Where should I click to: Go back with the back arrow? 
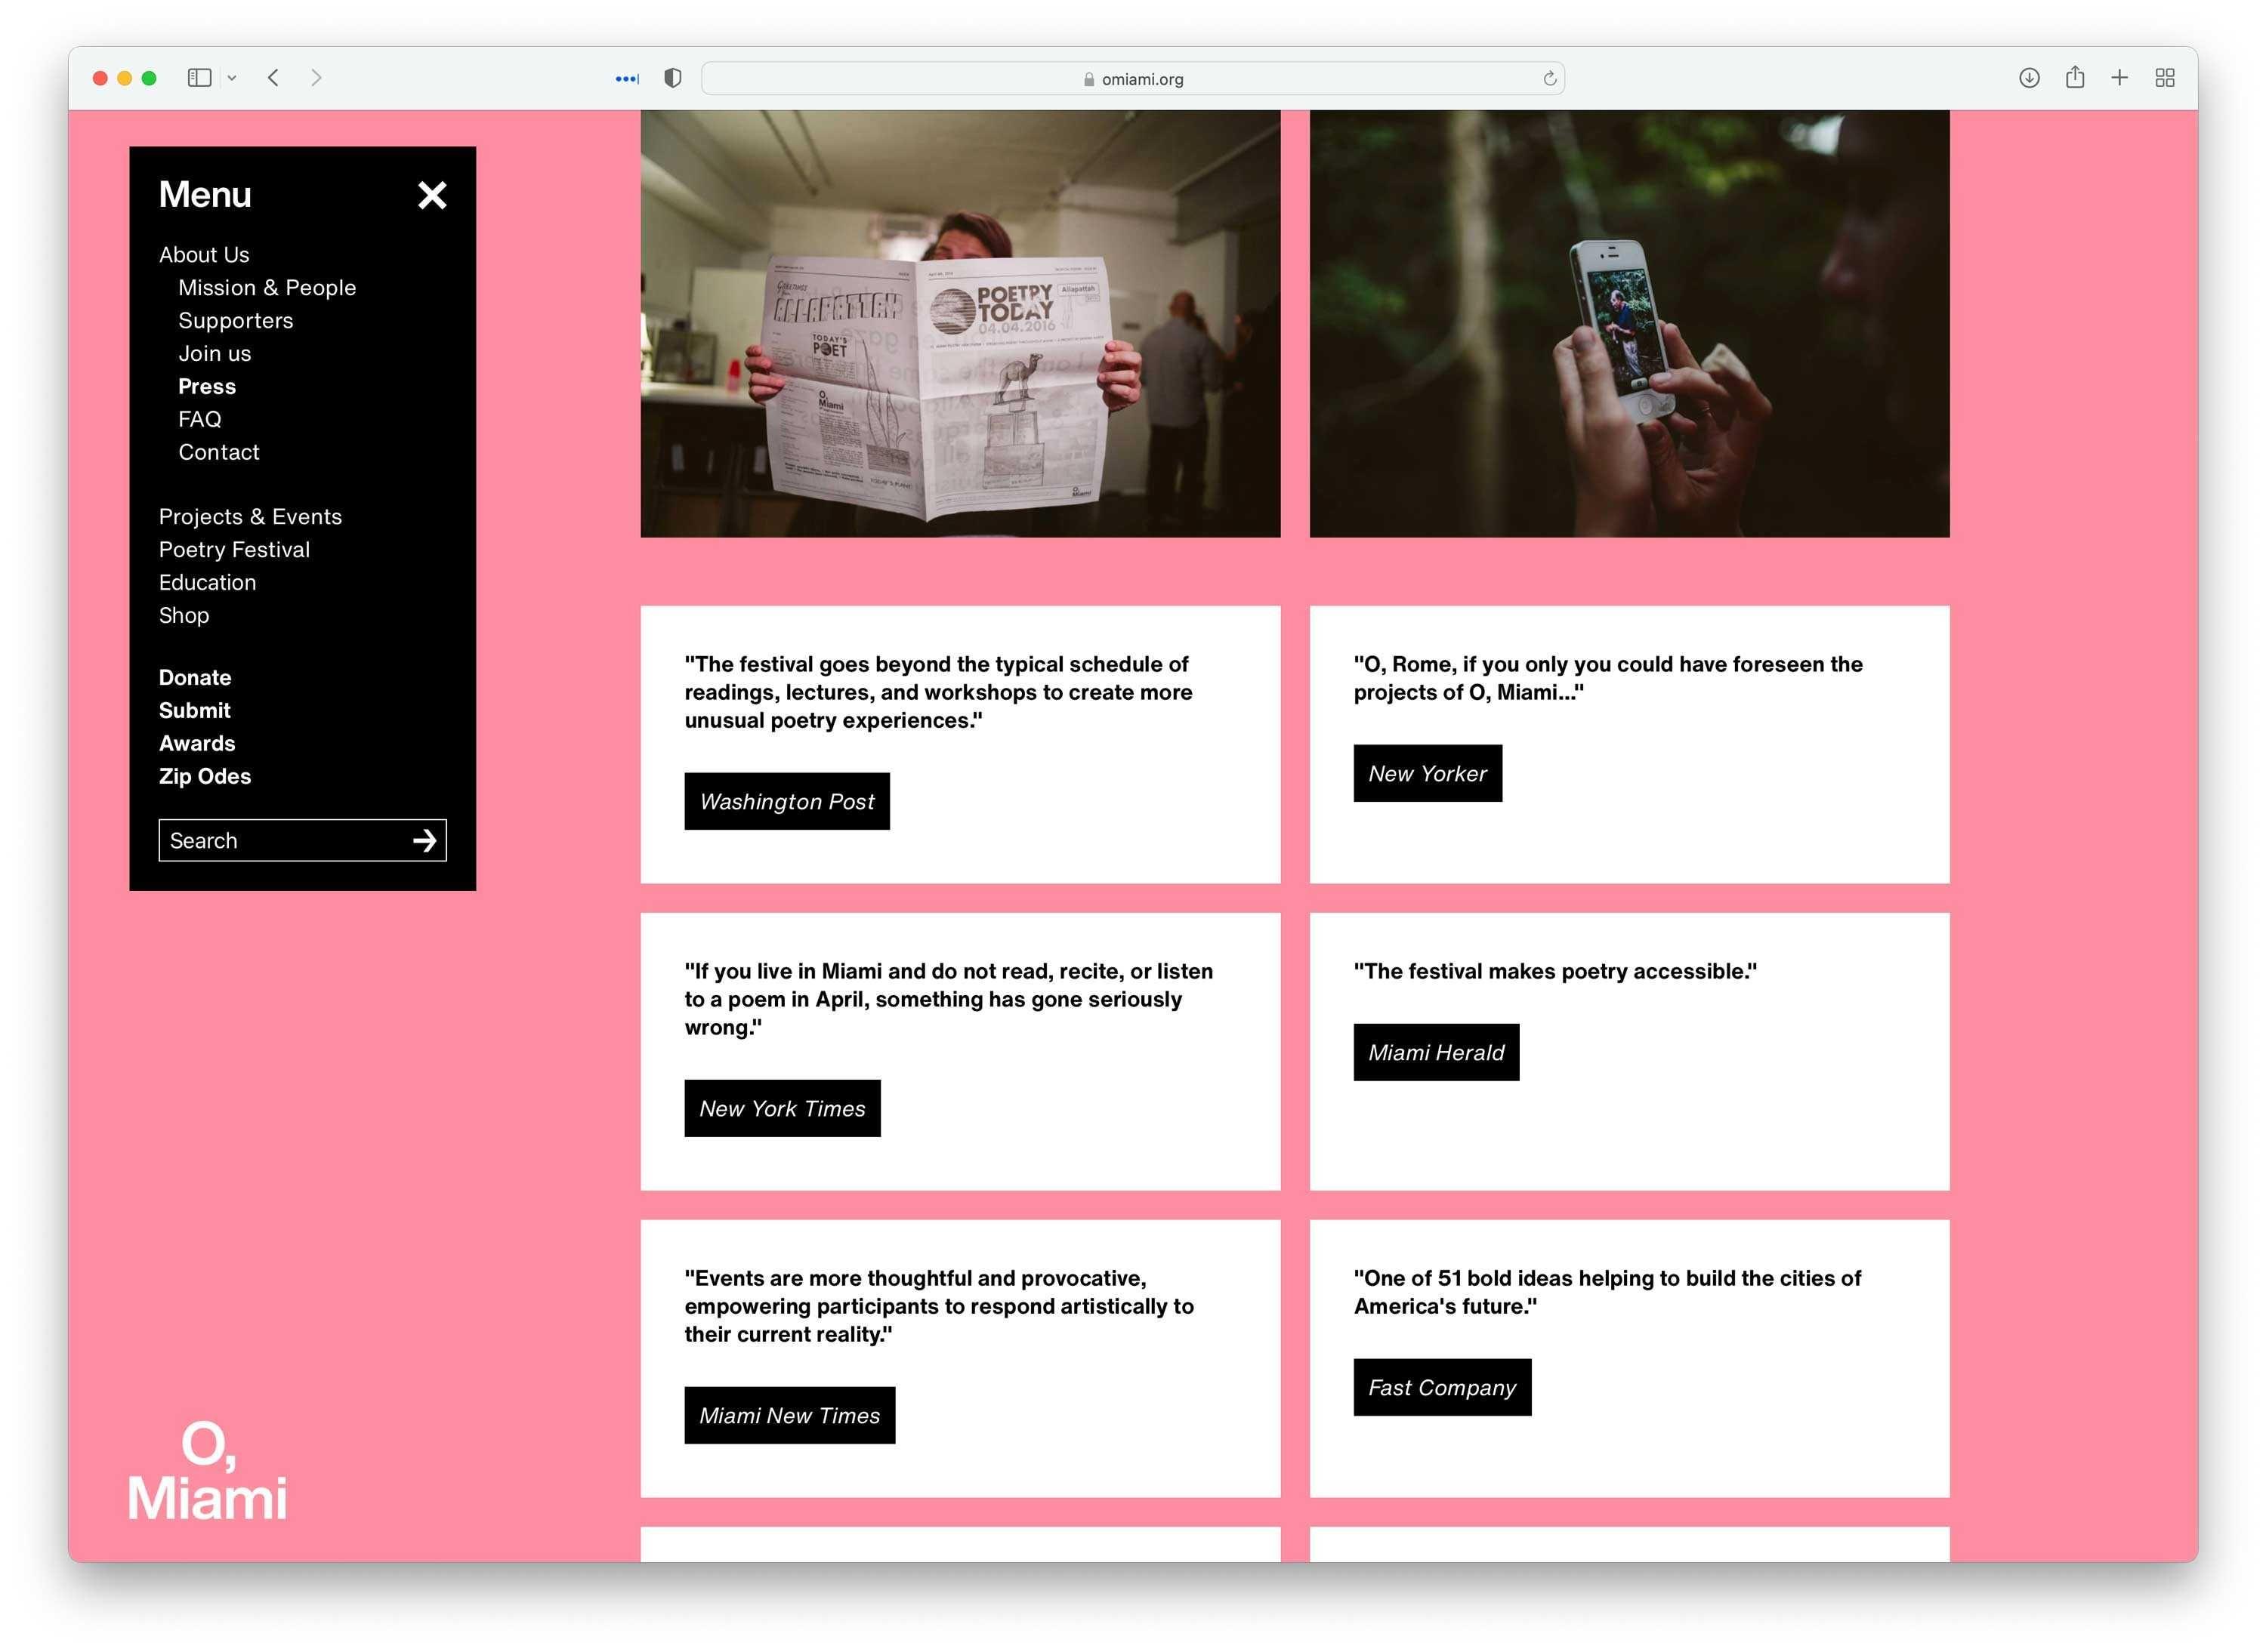(273, 78)
